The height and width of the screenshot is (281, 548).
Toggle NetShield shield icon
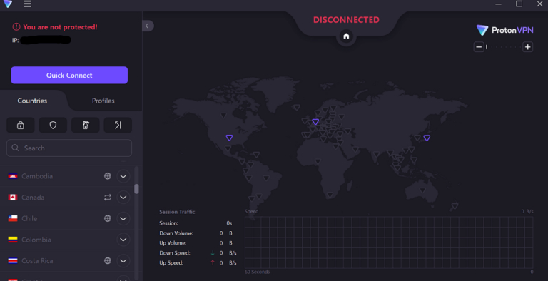53,125
